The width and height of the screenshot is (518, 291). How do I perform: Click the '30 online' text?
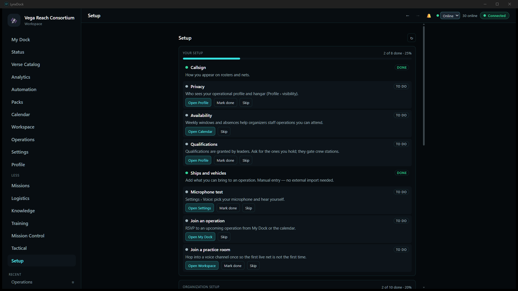coord(470,16)
